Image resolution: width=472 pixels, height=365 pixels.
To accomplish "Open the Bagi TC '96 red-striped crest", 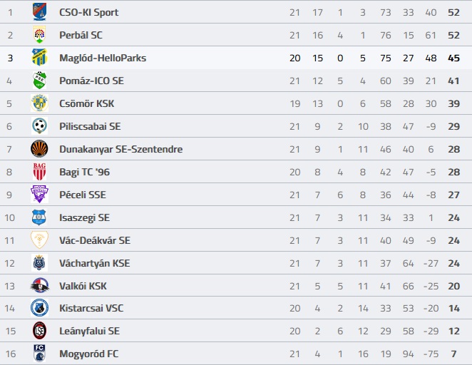I will (x=39, y=172).
